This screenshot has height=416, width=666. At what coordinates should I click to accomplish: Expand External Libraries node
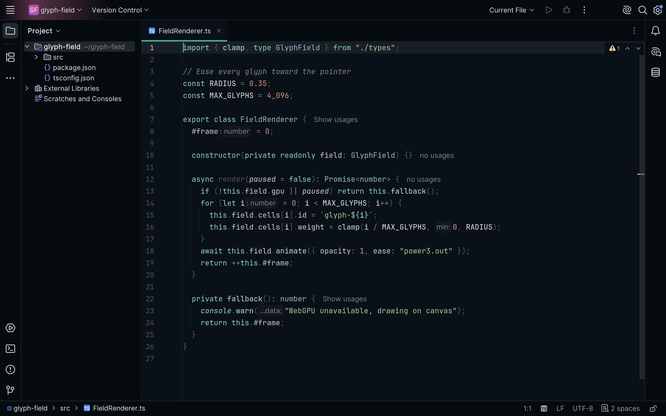coord(27,88)
